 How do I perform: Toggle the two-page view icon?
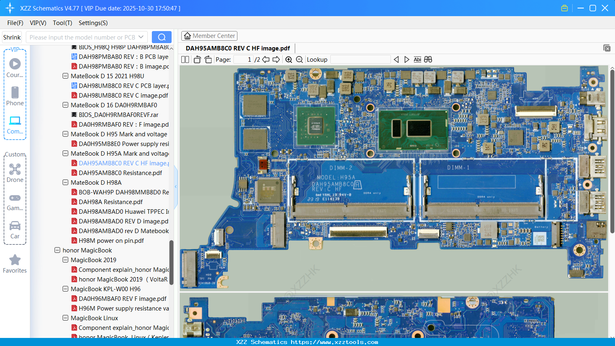tap(185, 59)
